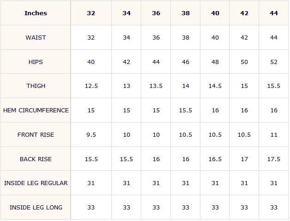
Task: Click the HIPS row label
Action: tap(36, 62)
